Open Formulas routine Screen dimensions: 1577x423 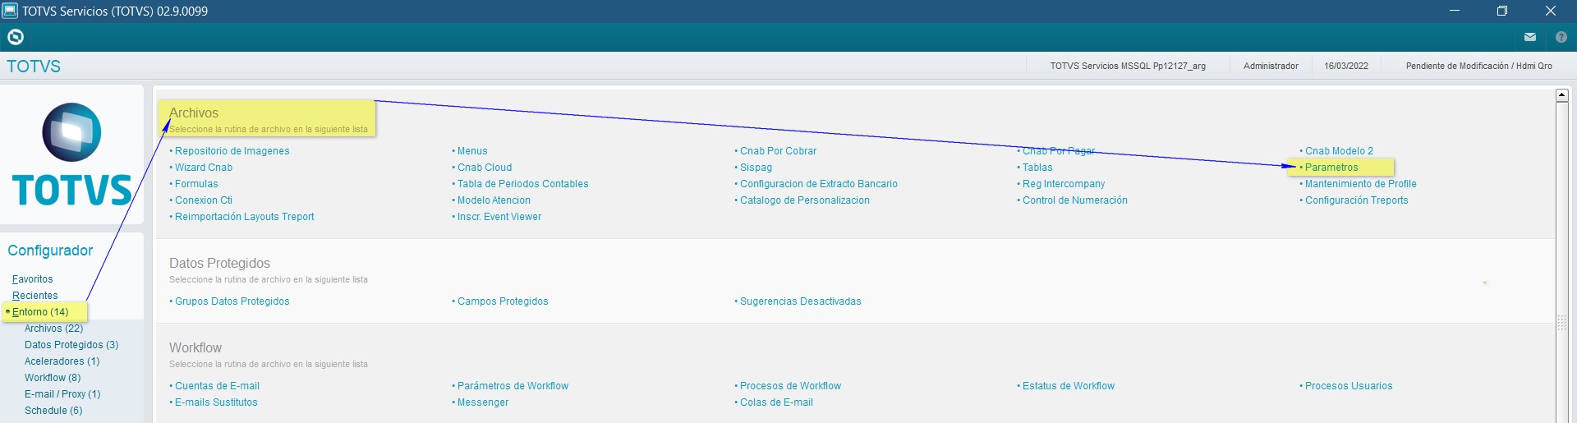(x=196, y=184)
